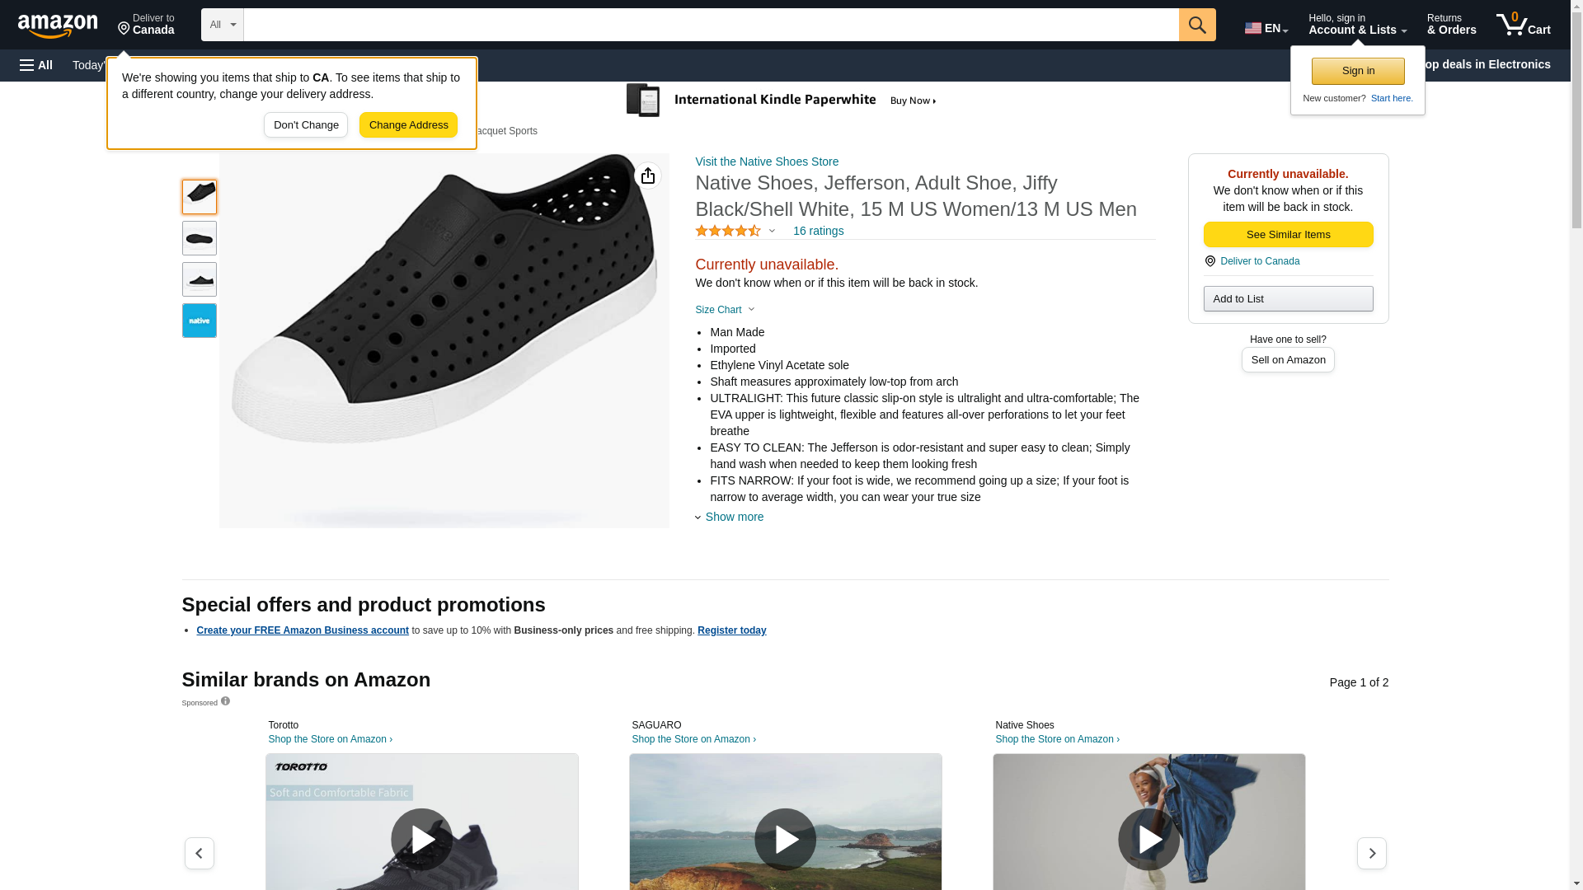Image resolution: width=1583 pixels, height=890 pixels.
Task: Play the SAGUARO brand video
Action: coord(785,839)
